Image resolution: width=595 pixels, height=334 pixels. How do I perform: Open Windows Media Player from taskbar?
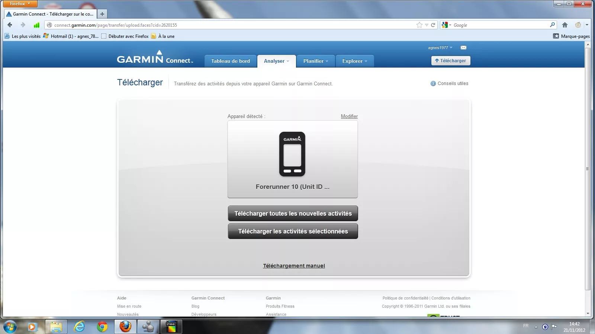pos(32,327)
